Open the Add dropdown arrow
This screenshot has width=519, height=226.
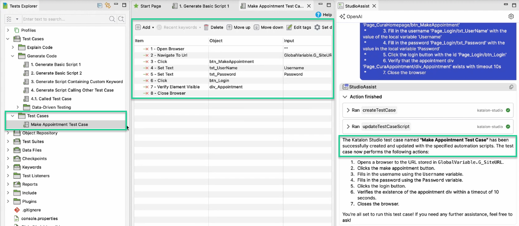pos(153,28)
